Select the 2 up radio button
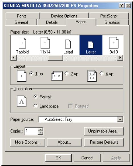The width and height of the screenshot is (133, 166). coord(67,73)
